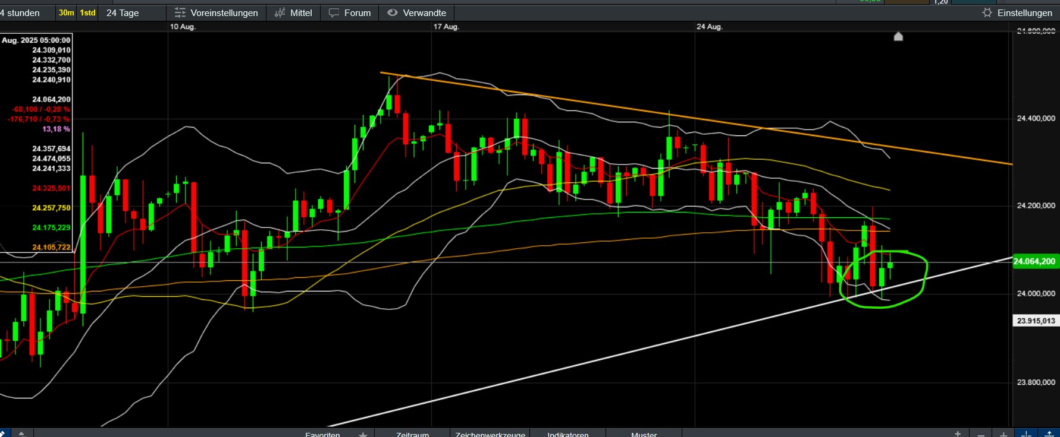This screenshot has height=437, width=1060.
Task: Click the house marker at chart top
Action: pyautogui.click(x=898, y=37)
